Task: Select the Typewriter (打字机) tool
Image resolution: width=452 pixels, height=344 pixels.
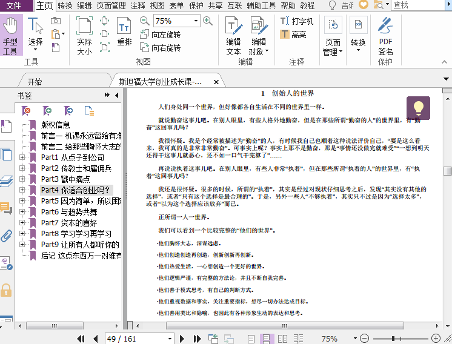Action: tap(297, 21)
